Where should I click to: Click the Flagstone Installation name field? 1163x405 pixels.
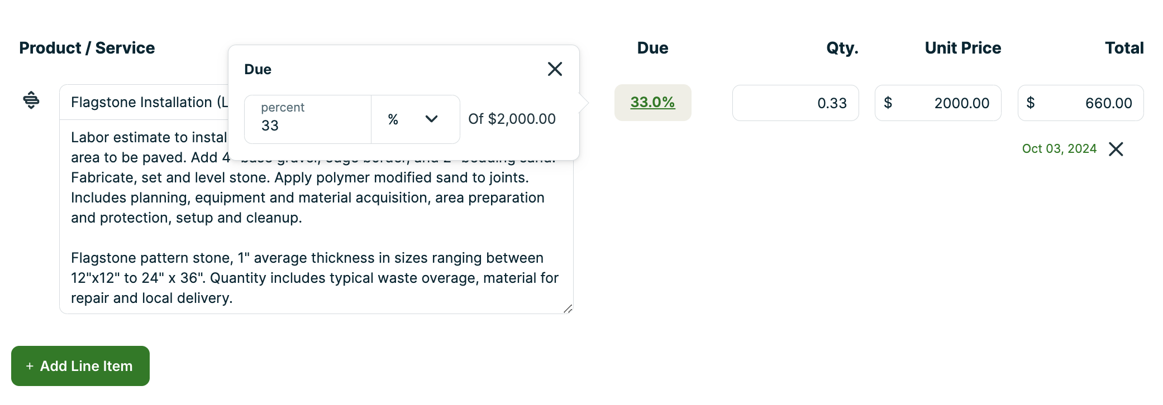(145, 103)
